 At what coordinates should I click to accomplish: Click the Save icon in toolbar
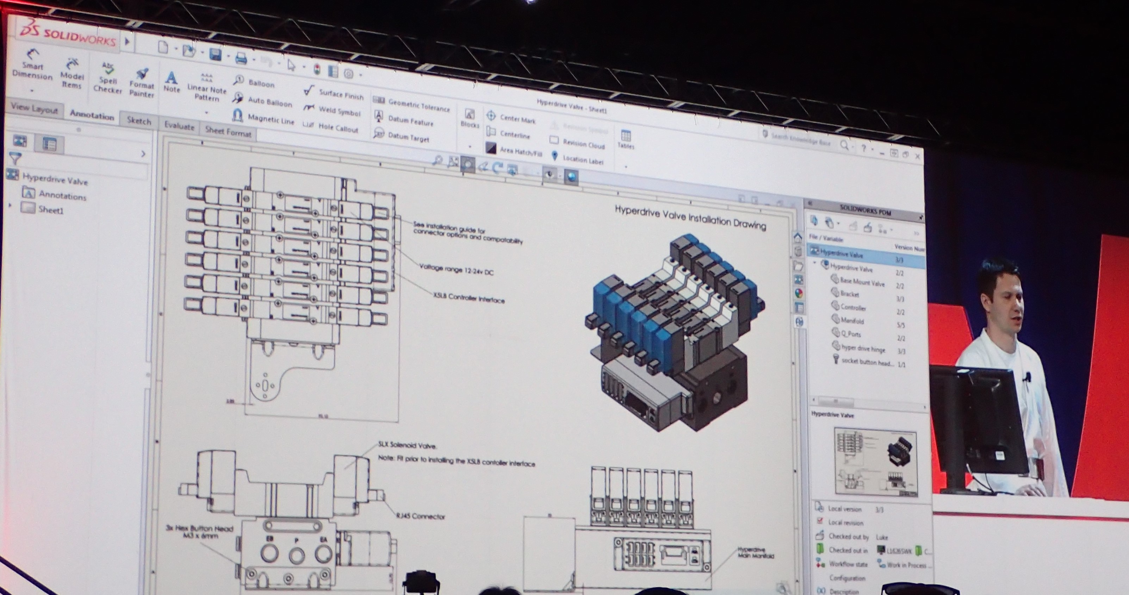pyautogui.click(x=215, y=55)
